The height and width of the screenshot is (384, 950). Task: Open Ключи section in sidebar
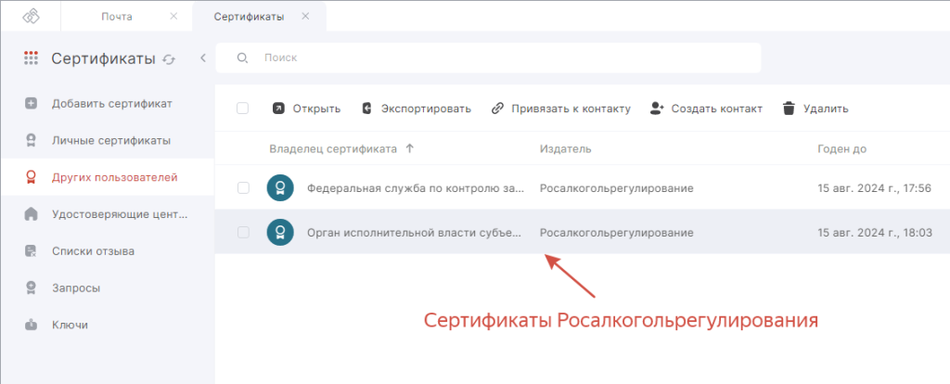click(x=70, y=326)
